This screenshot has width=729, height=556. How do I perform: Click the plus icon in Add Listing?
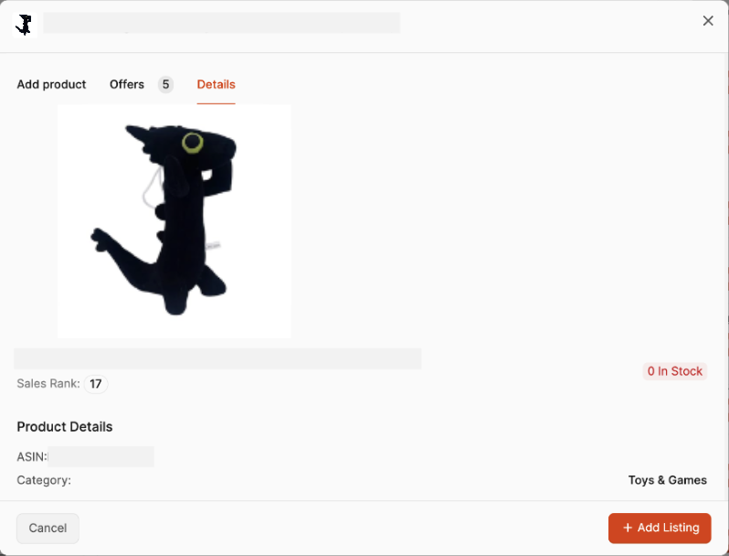click(x=628, y=528)
